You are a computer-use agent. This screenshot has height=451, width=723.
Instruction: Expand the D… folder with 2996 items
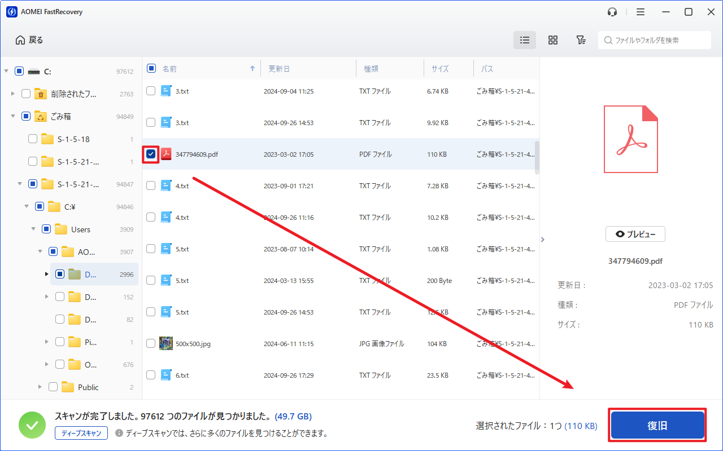(x=47, y=275)
